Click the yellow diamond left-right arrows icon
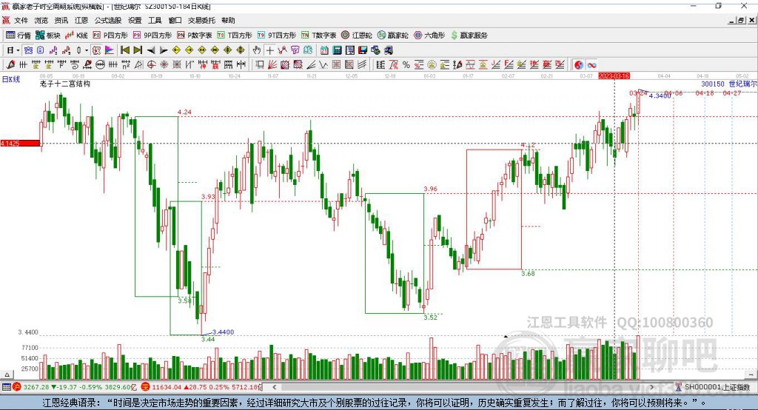This screenshot has height=410, width=758. click(202, 50)
